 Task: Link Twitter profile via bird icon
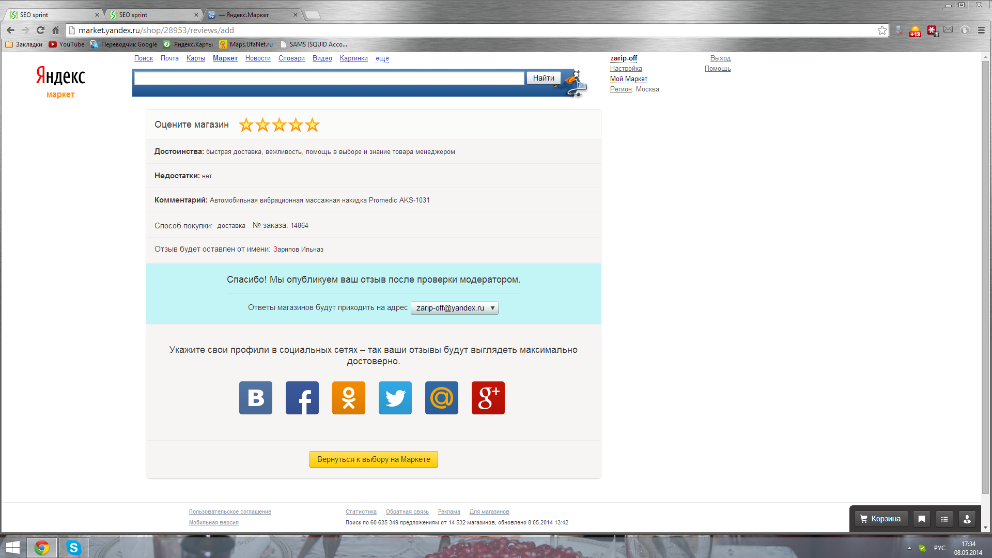(395, 398)
